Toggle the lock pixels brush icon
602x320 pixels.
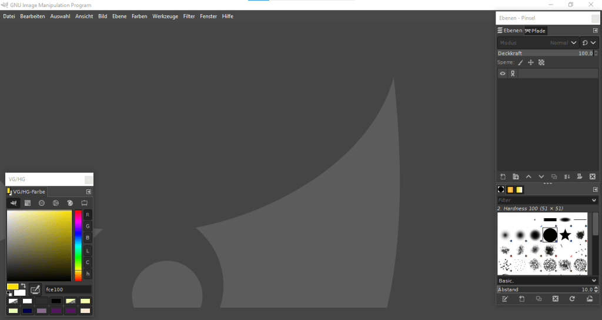520,62
